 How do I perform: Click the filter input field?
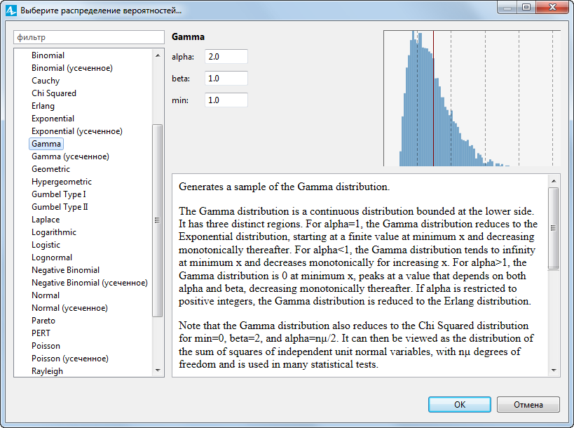click(89, 37)
